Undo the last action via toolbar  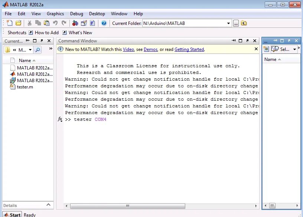[55, 23]
